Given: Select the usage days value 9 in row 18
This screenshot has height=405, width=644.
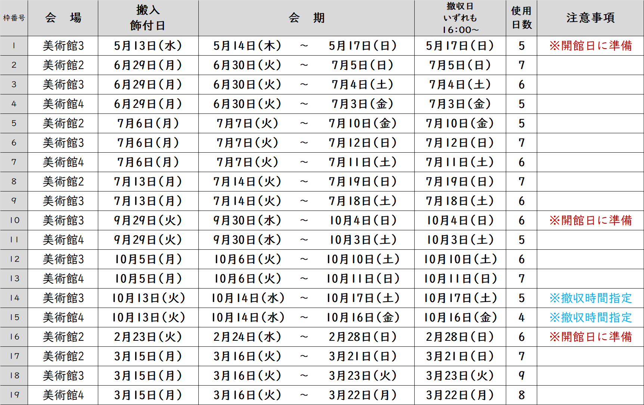Looking at the screenshot, I should [522, 376].
